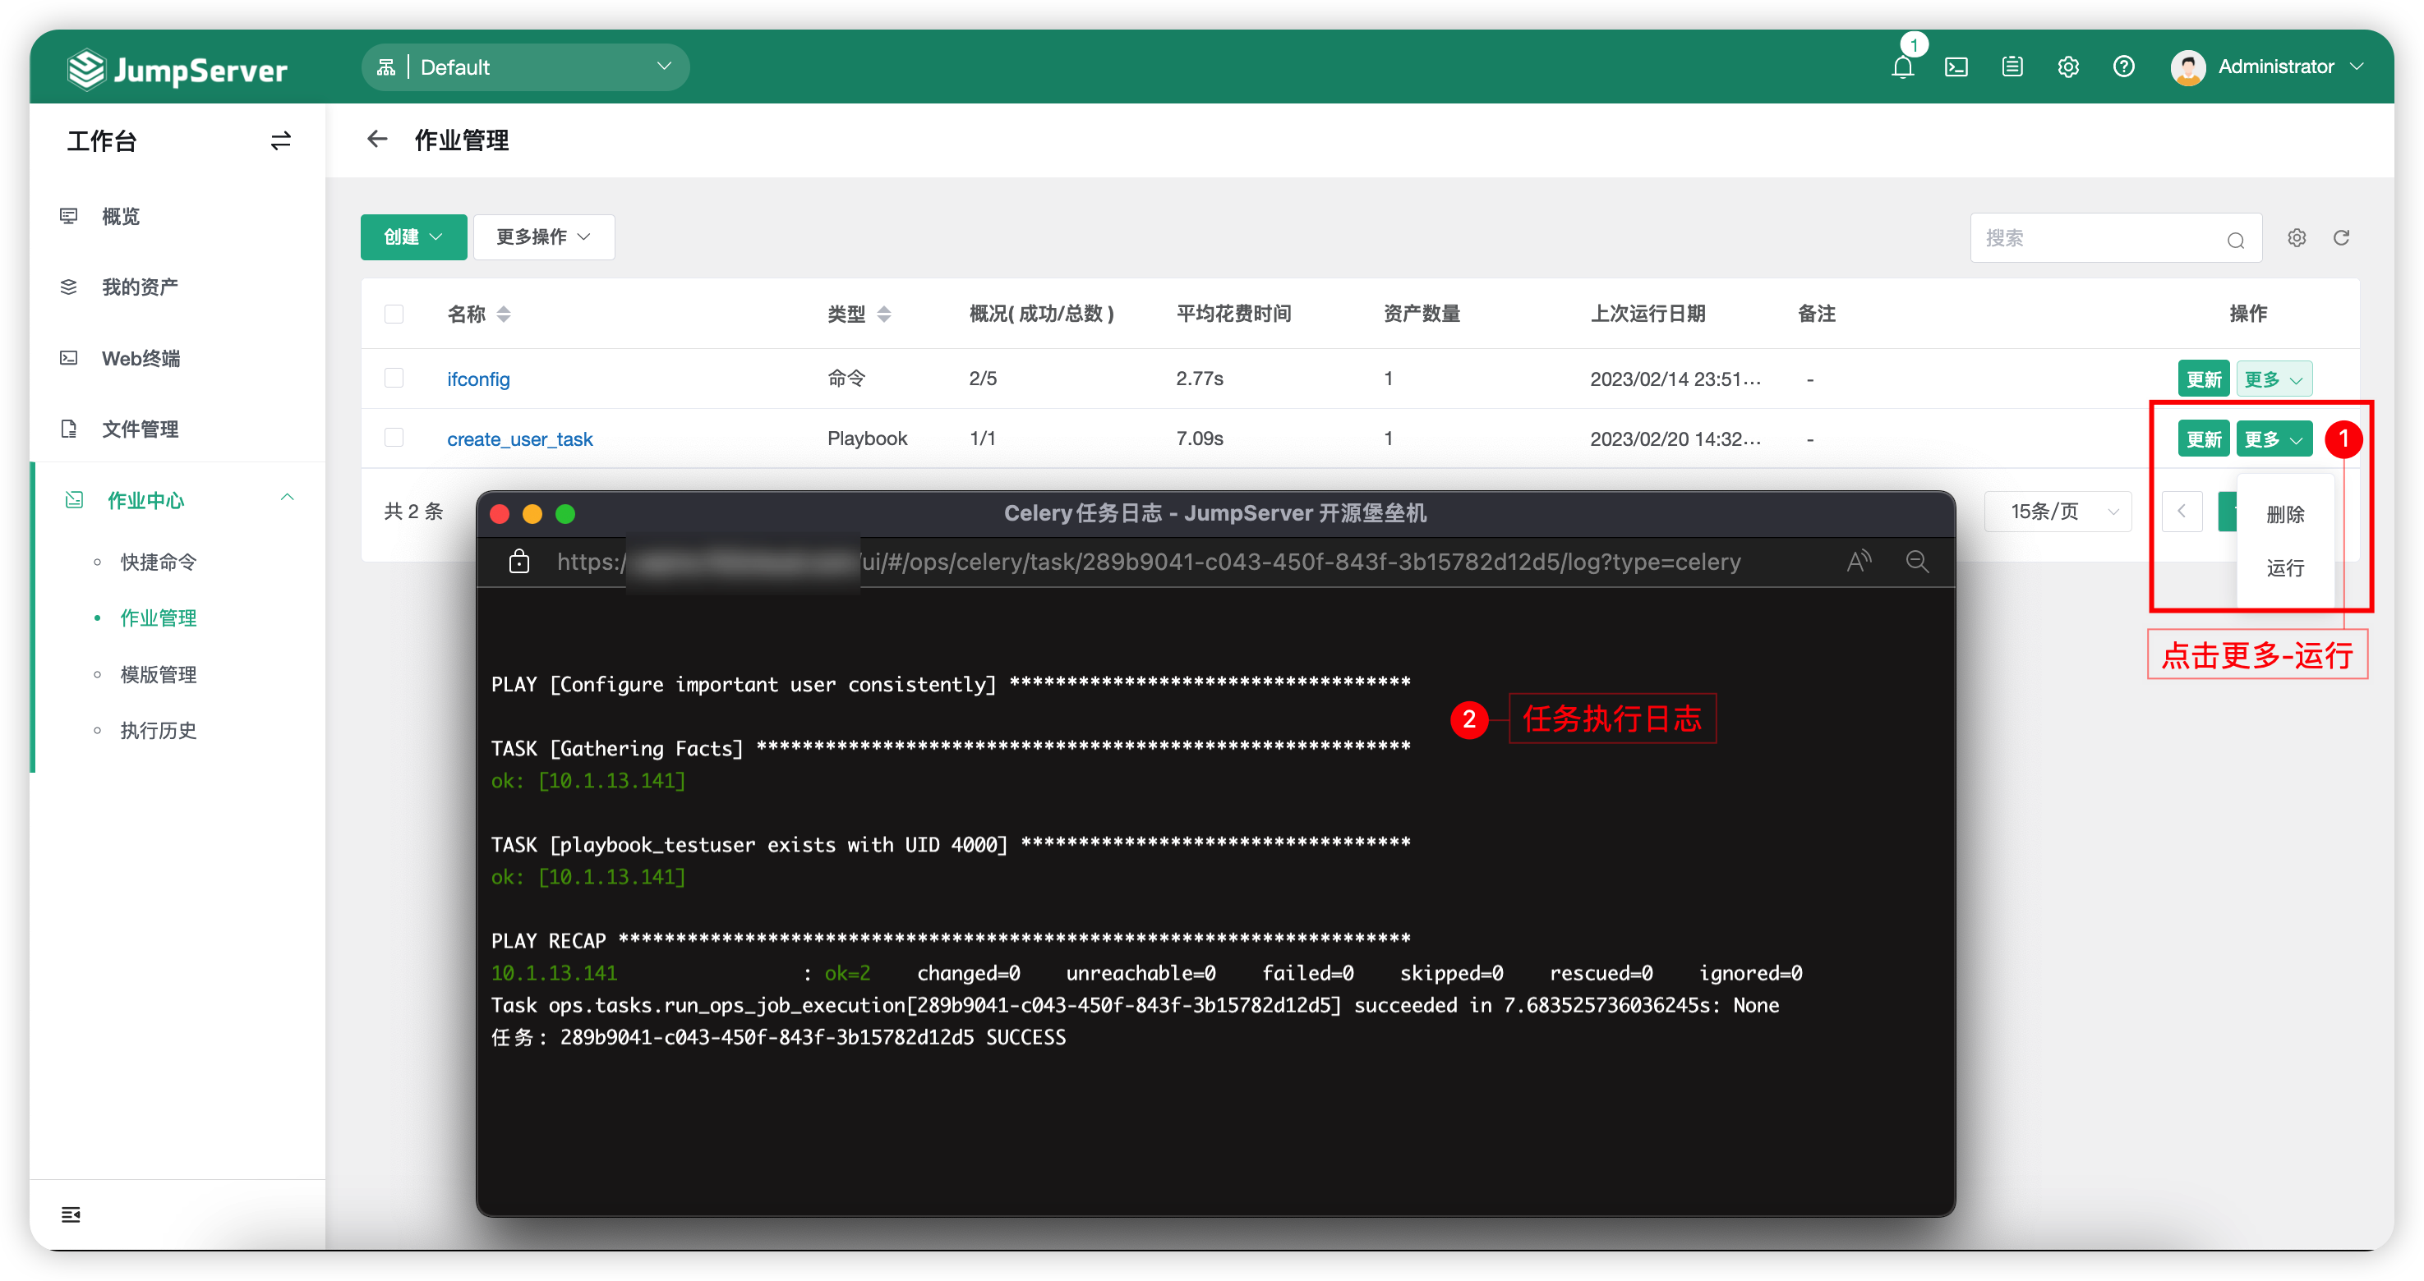This screenshot has width=2424, height=1281.
Task: Sort the table by 类型 column
Action: coord(883,315)
